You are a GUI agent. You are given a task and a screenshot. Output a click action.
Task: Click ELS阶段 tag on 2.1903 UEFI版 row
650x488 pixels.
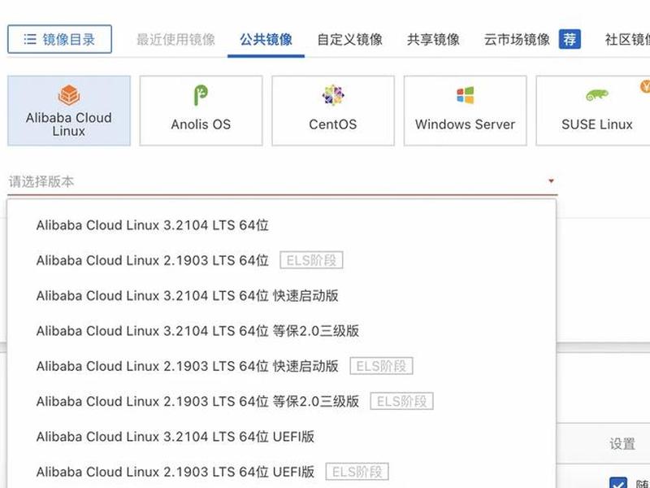(x=357, y=472)
